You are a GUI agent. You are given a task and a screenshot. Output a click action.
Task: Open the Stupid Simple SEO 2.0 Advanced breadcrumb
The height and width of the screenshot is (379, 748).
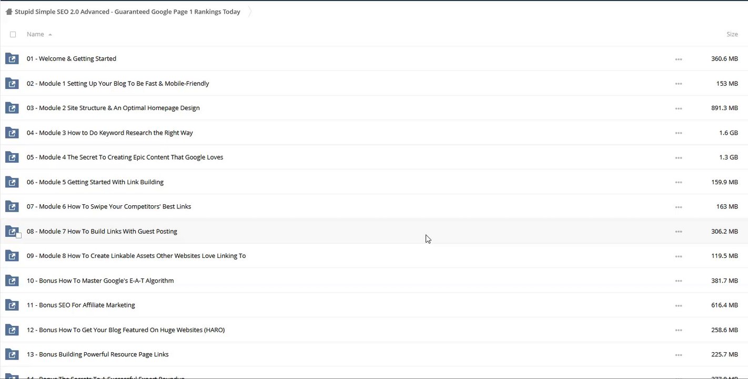point(127,12)
